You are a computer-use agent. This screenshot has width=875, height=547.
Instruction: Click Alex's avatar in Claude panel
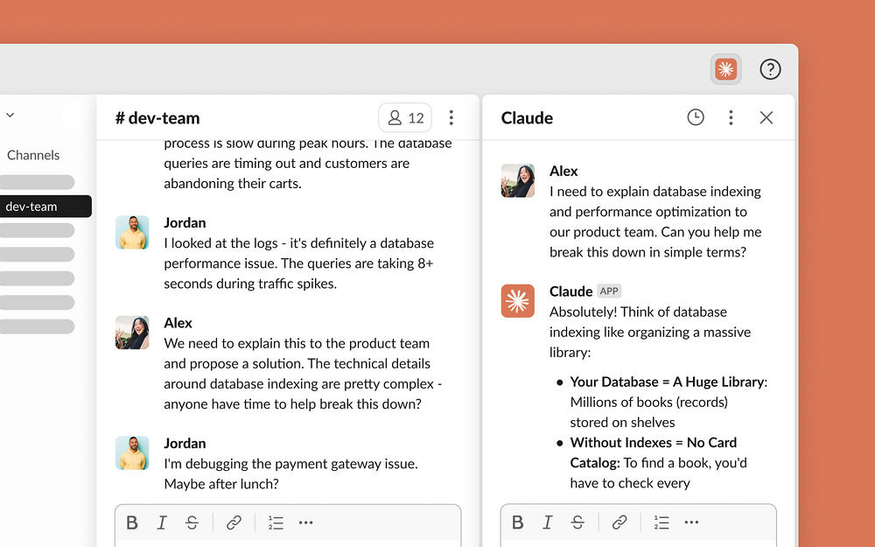pyautogui.click(x=518, y=180)
